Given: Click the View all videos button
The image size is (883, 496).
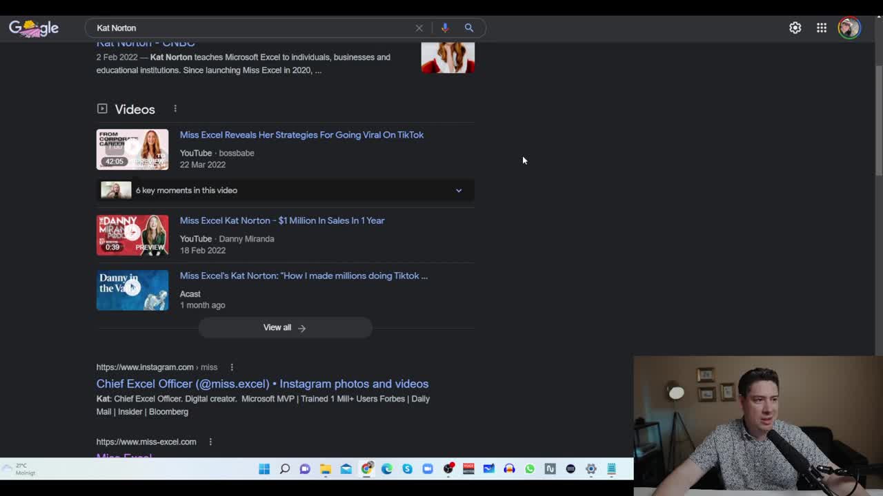Looking at the screenshot, I should pyautogui.click(x=285, y=327).
